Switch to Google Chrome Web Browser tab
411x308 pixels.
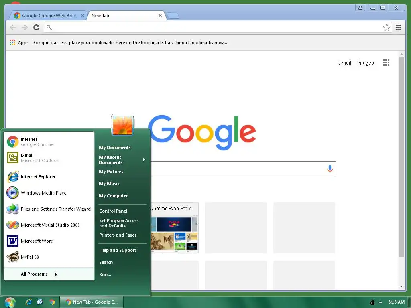[49, 16]
